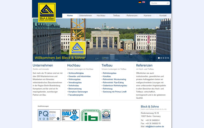
Task: Open the Schlüsselfertigbau link
Action: [x=76, y=73]
